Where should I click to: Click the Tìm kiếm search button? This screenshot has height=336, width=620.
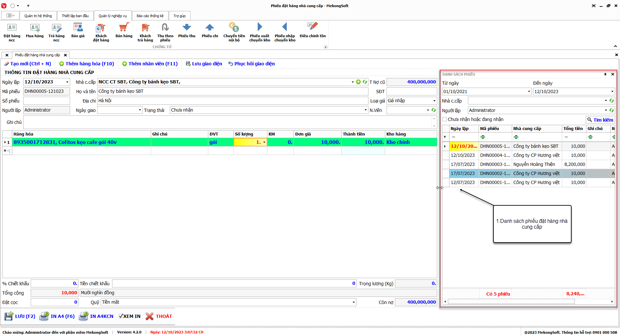pyautogui.click(x=600, y=120)
